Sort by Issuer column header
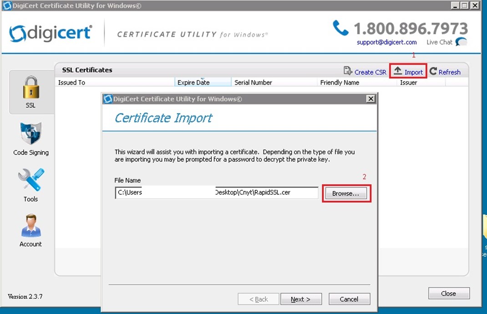 click(421, 82)
